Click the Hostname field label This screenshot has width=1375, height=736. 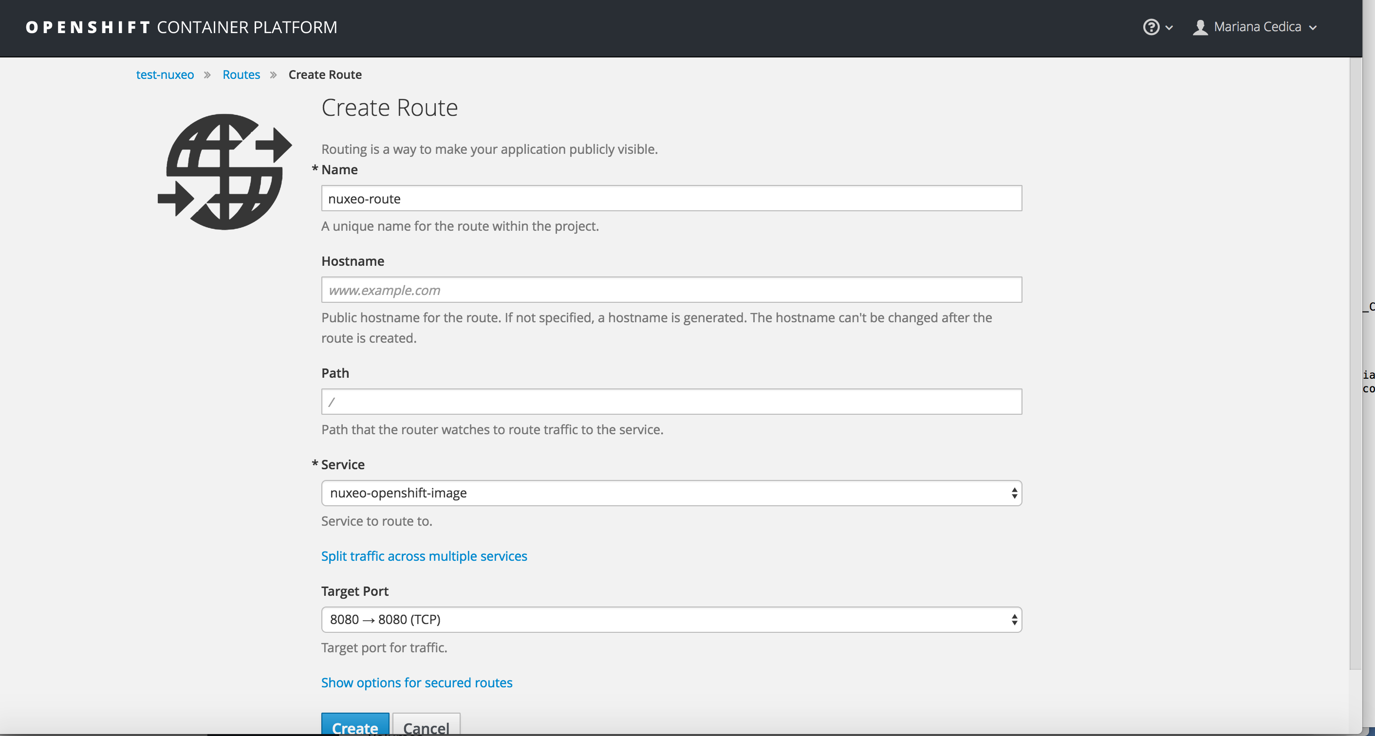tap(353, 261)
